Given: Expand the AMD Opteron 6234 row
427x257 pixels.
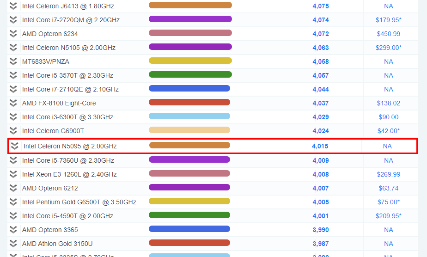Looking at the screenshot, I should [x=13, y=34].
